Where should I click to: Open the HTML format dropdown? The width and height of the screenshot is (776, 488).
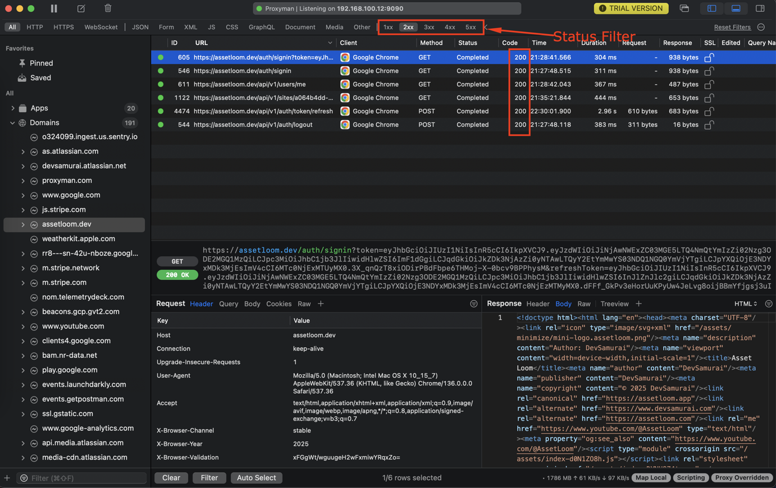tap(746, 304)
